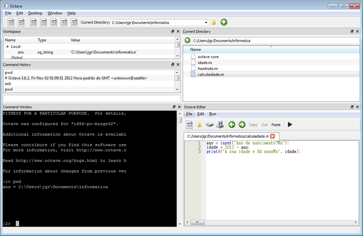Click the Current Directory panel path field
Screen dimensions: 363x236
click(275, 41)
